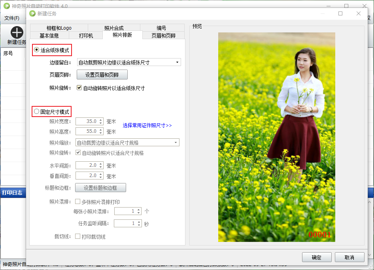374x270 pixels.
Task: Open 选择常用证件照尺寸>> link
Action: 147,125
